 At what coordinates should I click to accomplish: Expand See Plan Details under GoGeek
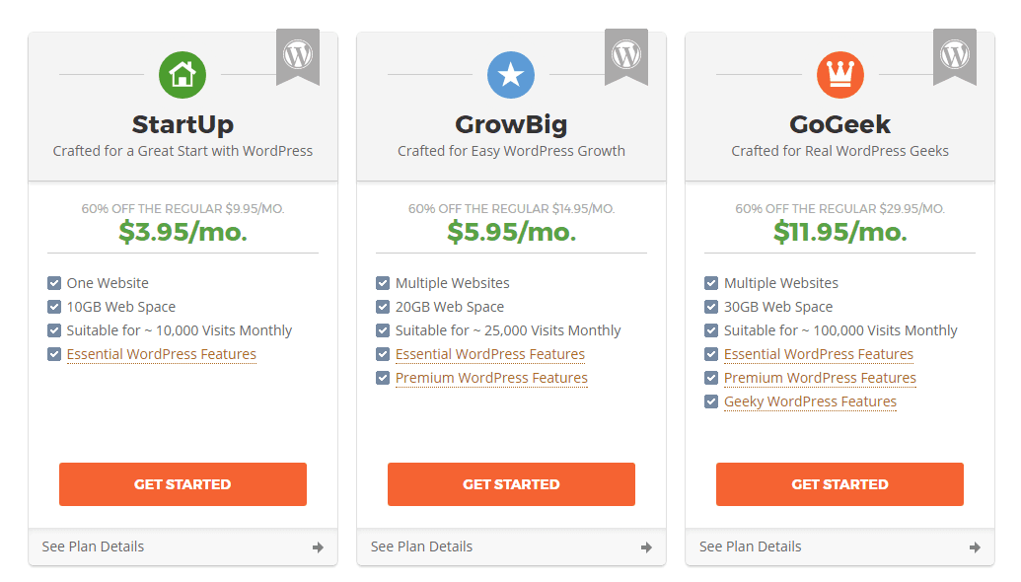click(x=839, y=546)
